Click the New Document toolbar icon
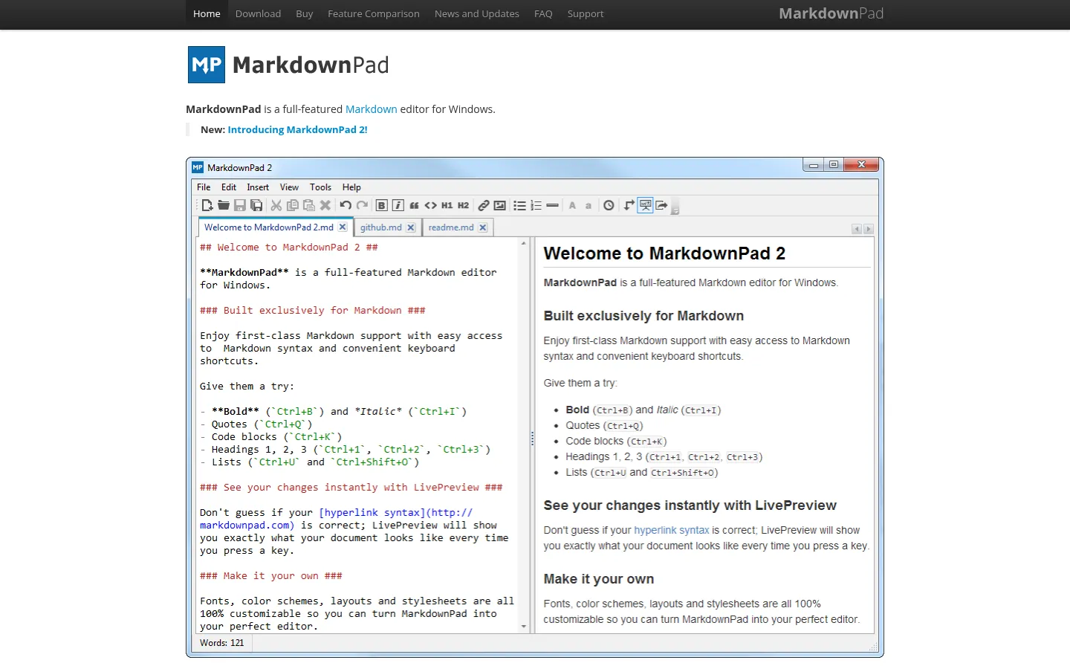The image size is (1070, 669). (207, 205)
